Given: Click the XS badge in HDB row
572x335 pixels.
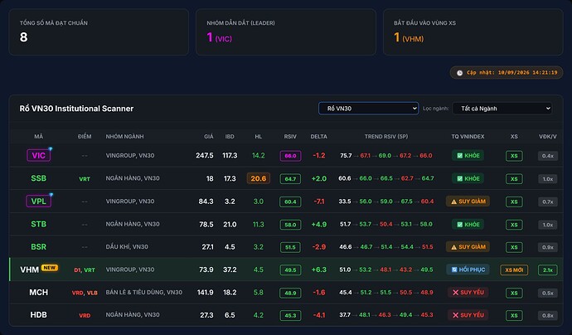Looking at the screenshot, I should [514, 315].
